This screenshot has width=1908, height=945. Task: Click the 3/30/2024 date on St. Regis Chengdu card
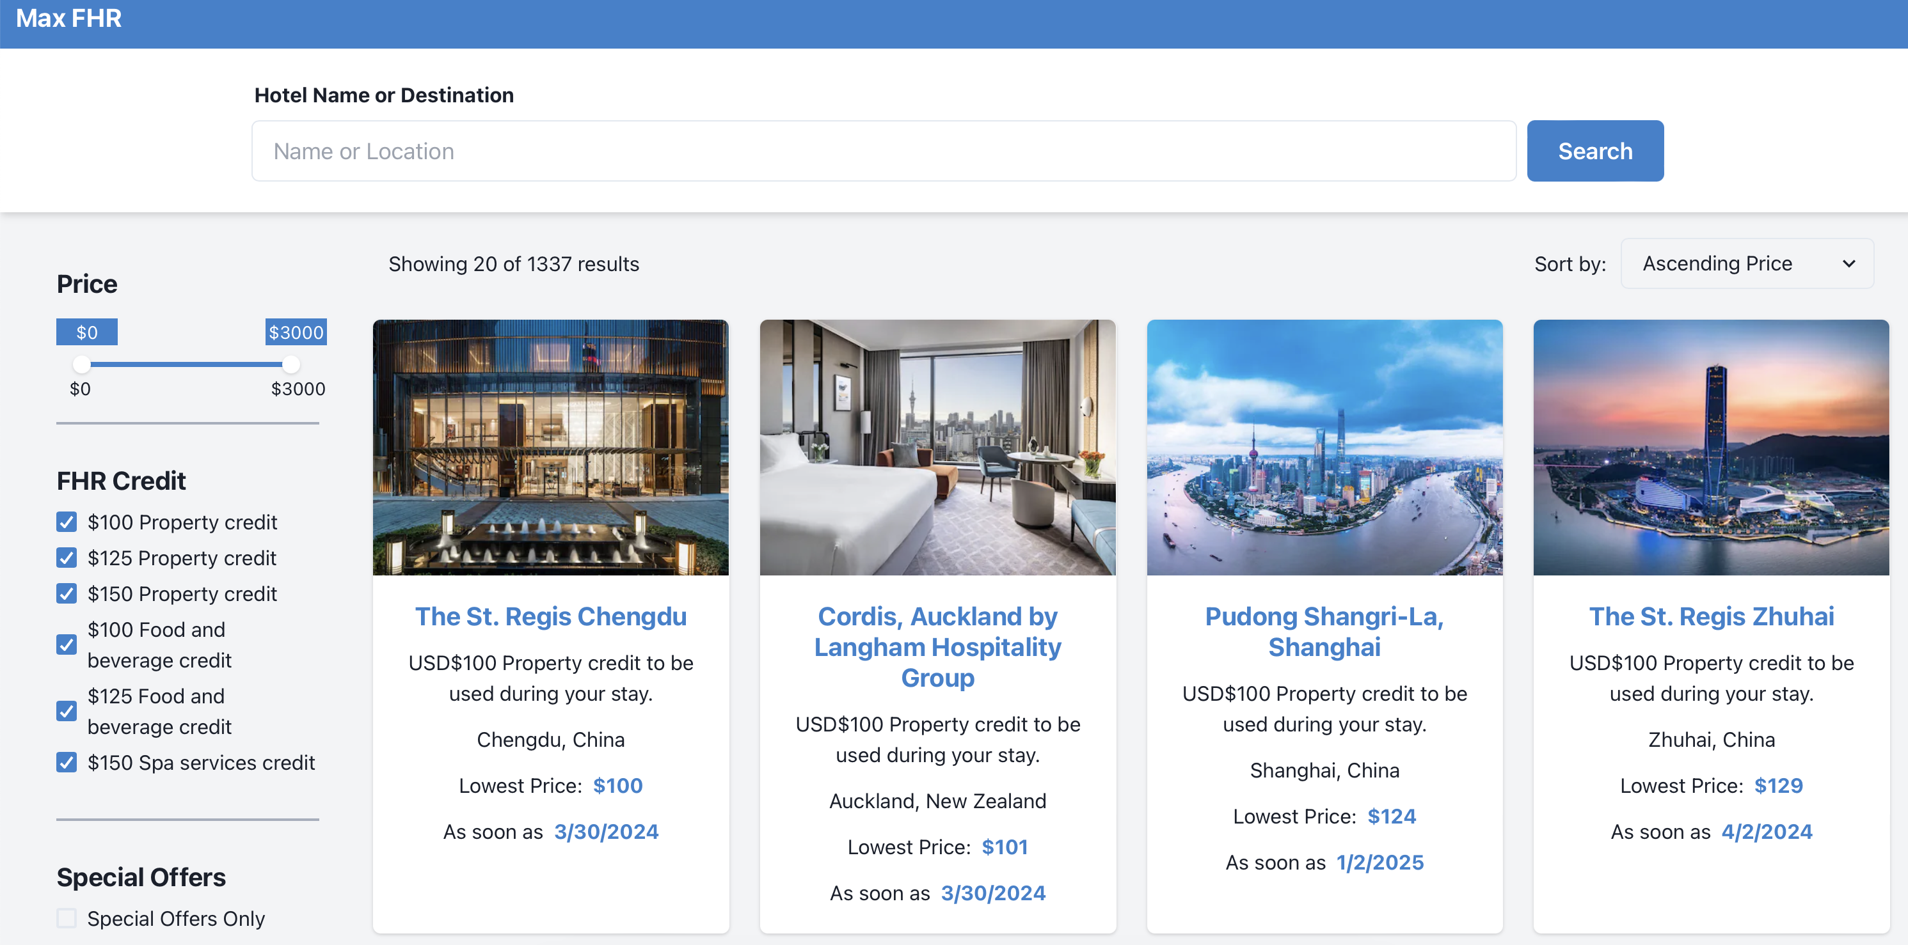click(x=606, y=832)
